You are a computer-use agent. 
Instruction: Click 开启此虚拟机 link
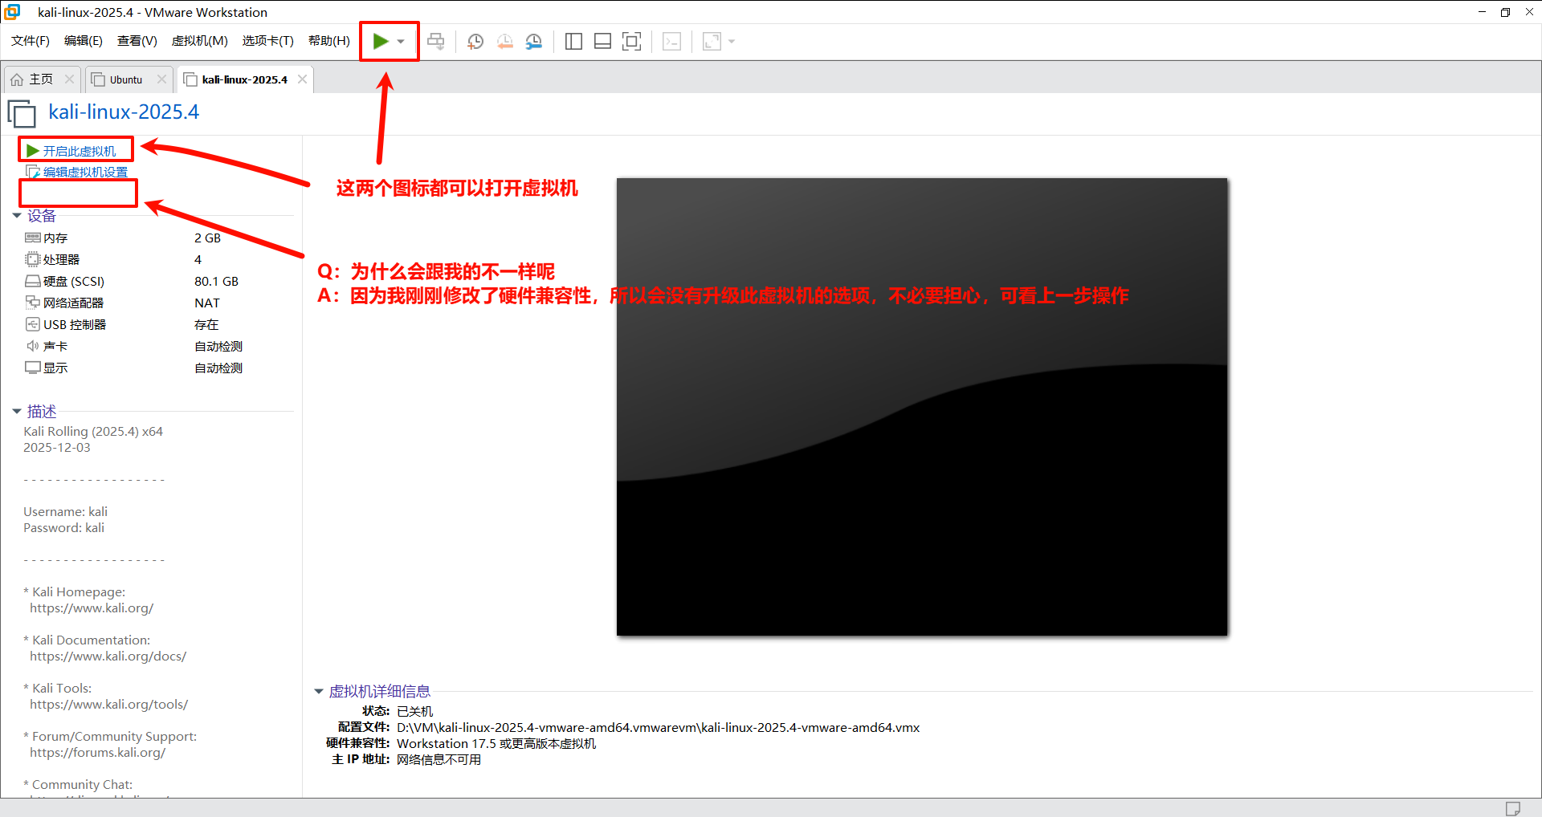[x=79, y=151]
